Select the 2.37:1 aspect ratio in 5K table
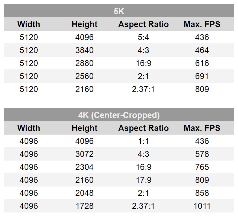 click(143, 89)
